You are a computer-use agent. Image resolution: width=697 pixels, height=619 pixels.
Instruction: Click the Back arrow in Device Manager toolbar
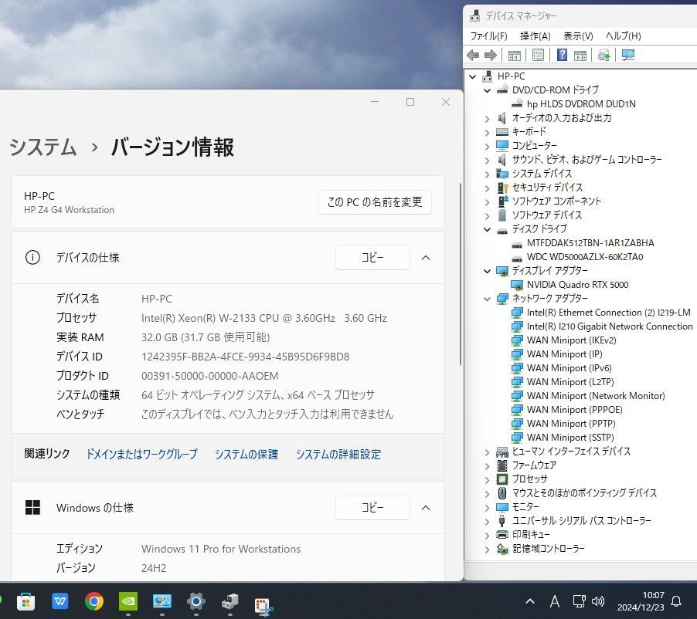[473, 55]
